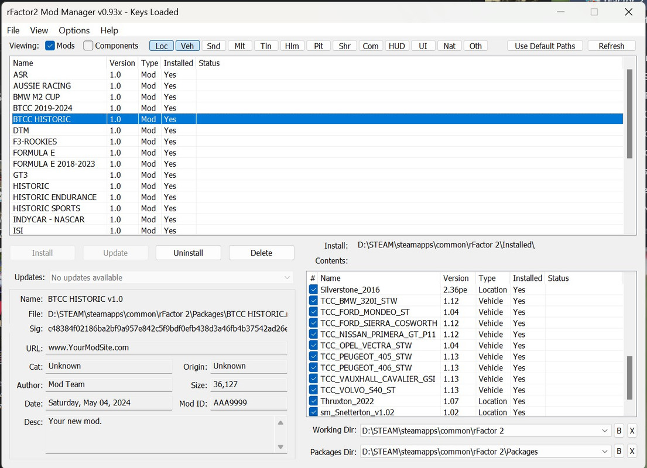Toggle the Pit filter button

click(x=319, y=46)
